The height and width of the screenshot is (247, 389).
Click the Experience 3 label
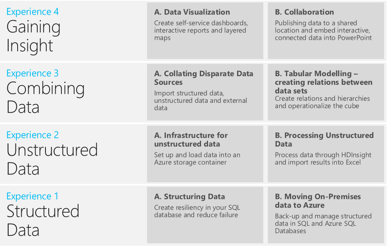[32, 73]
